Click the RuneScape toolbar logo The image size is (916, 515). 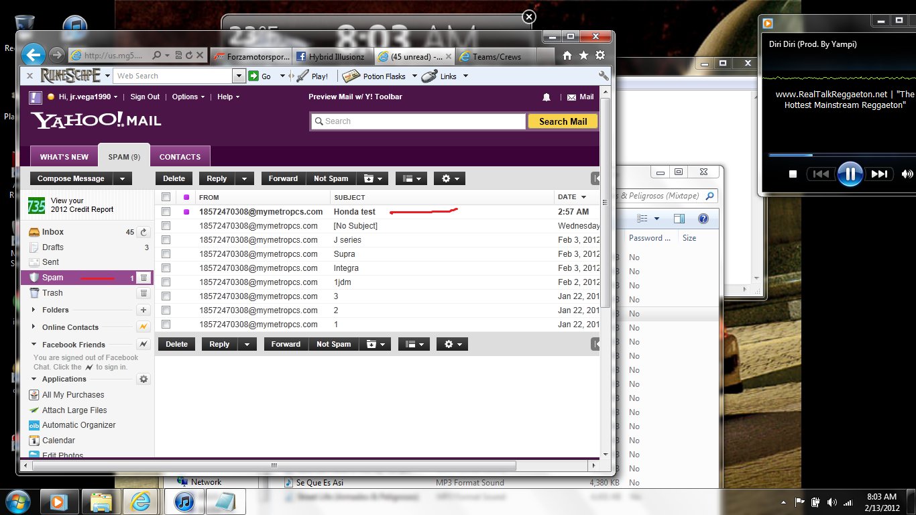70,76
